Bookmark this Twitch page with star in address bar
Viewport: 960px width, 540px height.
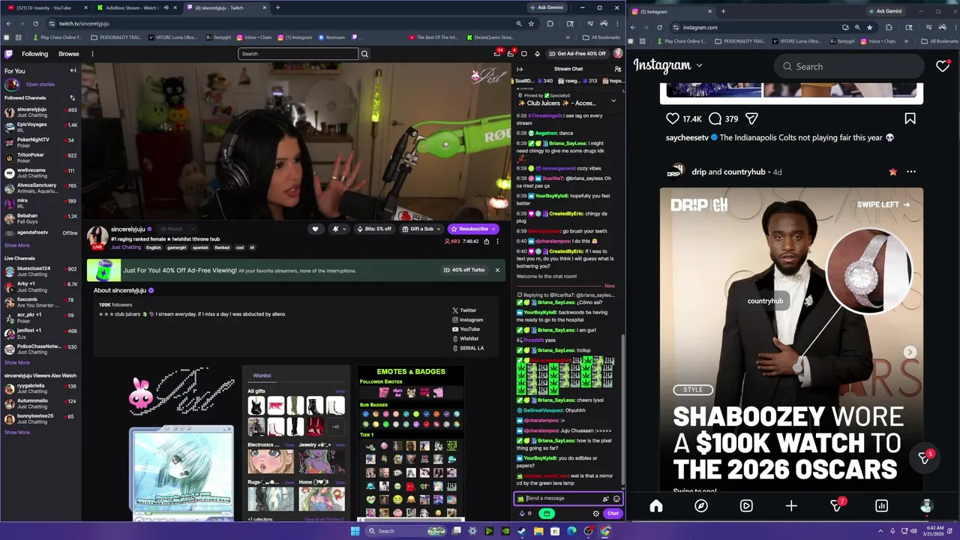coord(531,23)
